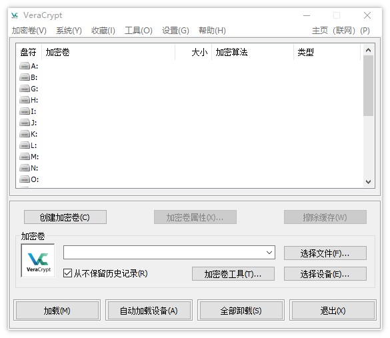Open 主页 (联网) (P) link
The image size is (390, 338).
[341, 31]
